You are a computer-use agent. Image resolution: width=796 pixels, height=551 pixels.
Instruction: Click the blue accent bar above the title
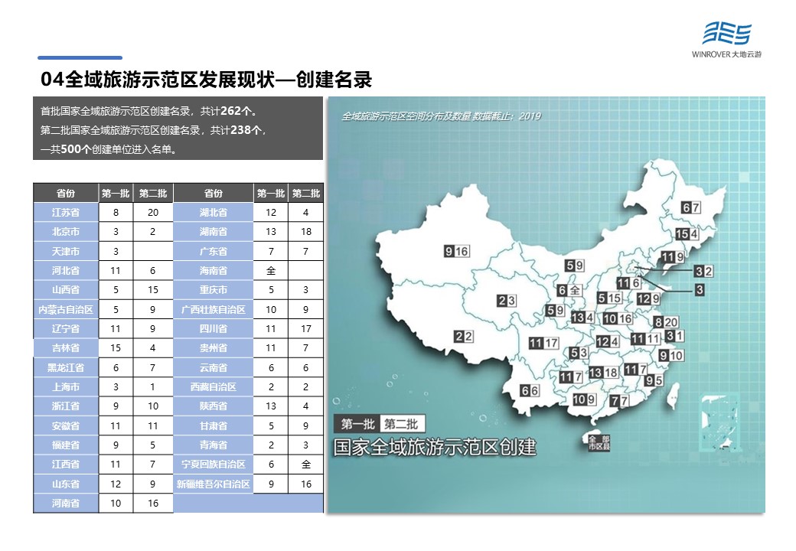80,57
